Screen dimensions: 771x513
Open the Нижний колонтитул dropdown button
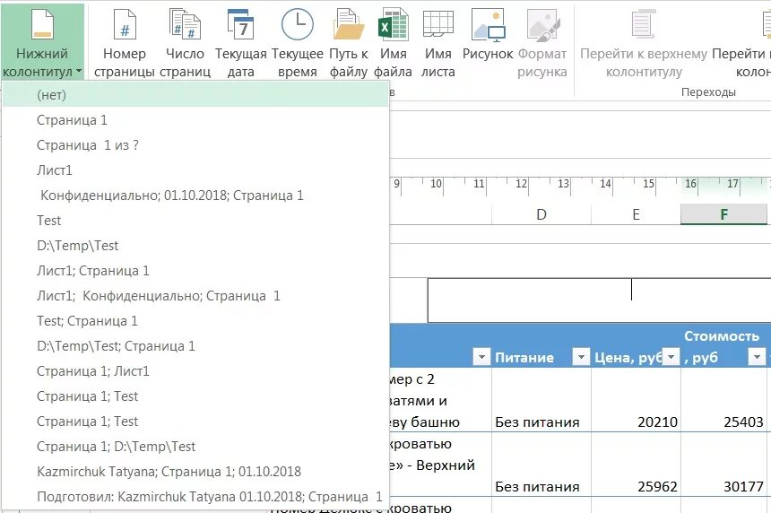pos(42,41)
